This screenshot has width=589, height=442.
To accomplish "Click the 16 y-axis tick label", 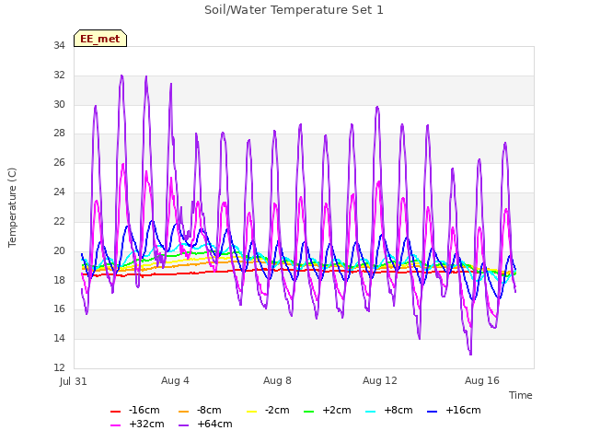I will pyautogui.click(x=59, y=308).
